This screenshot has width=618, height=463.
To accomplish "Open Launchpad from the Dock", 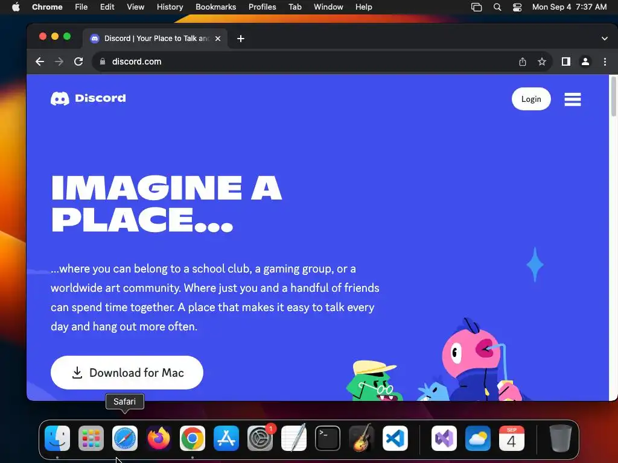I will (x=91, y=438).
